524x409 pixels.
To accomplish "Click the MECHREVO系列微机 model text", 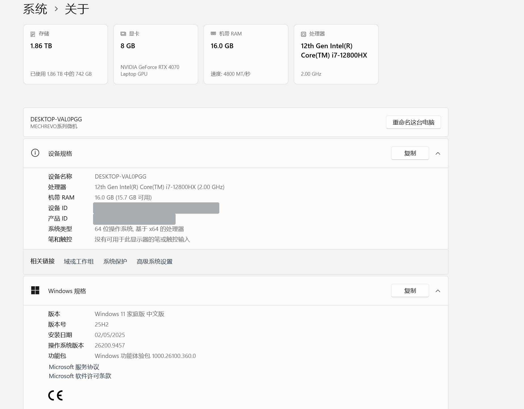I will [54, 126].
